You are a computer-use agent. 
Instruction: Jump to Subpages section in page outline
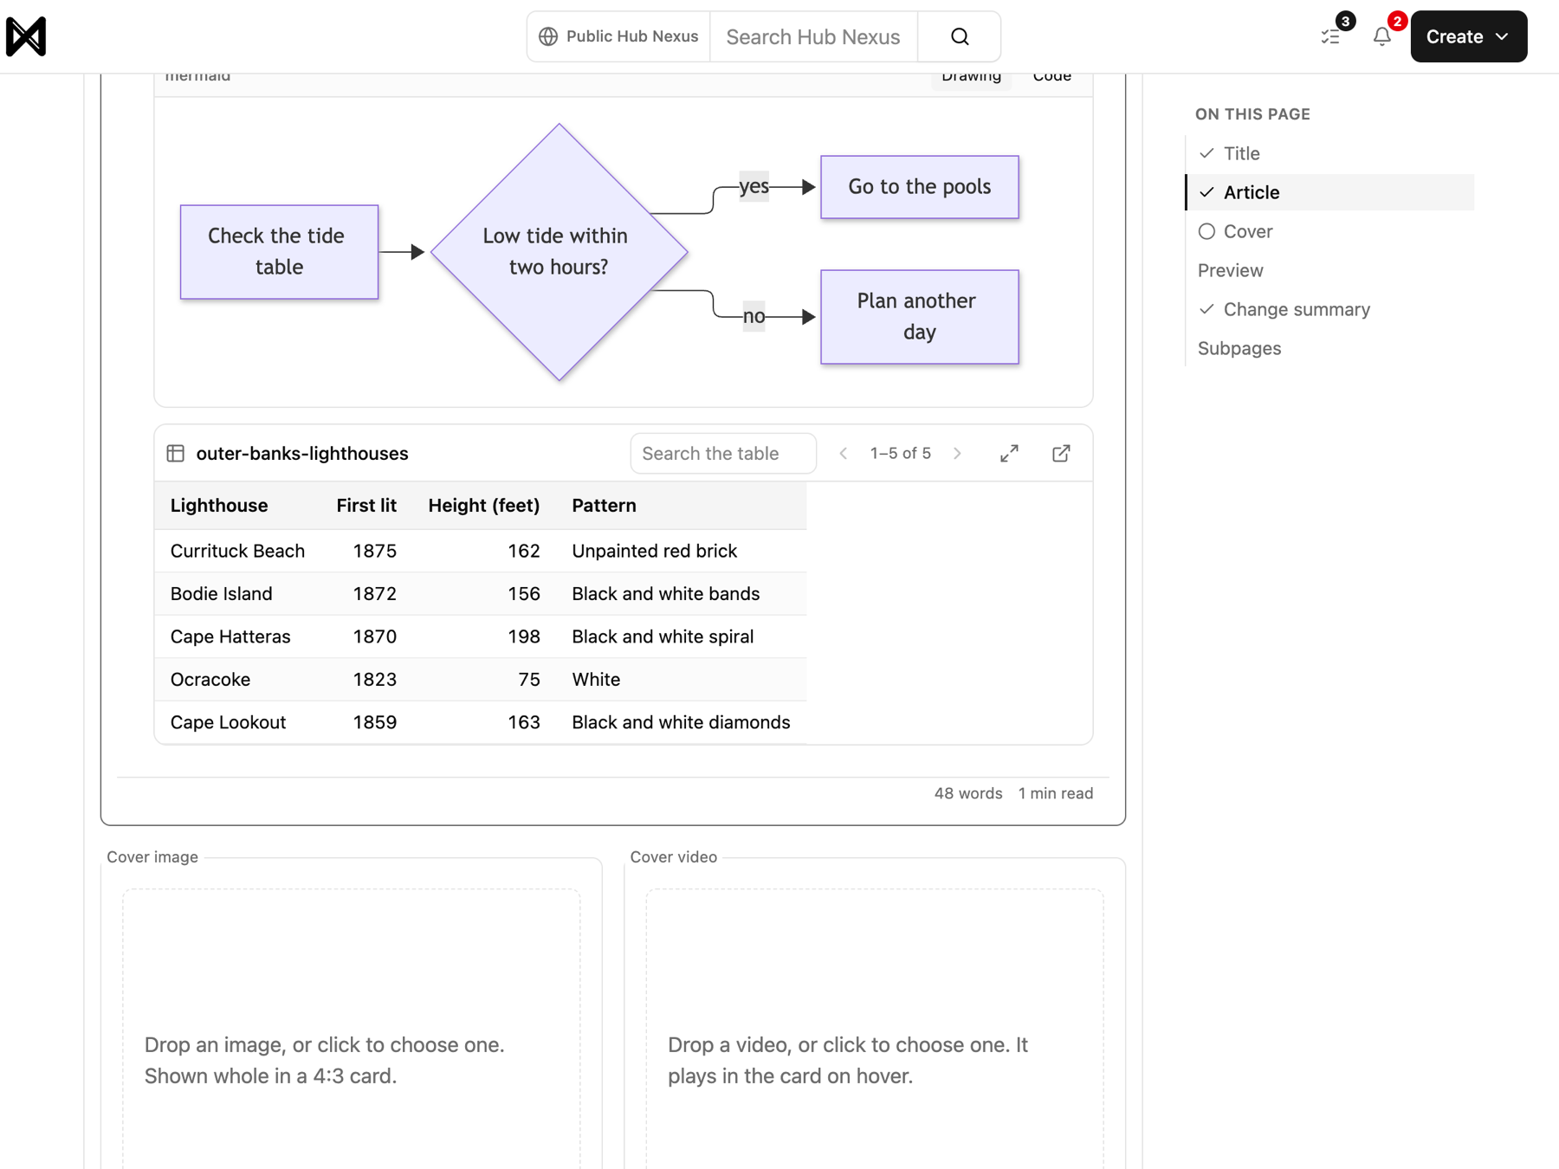[1239, 348]
